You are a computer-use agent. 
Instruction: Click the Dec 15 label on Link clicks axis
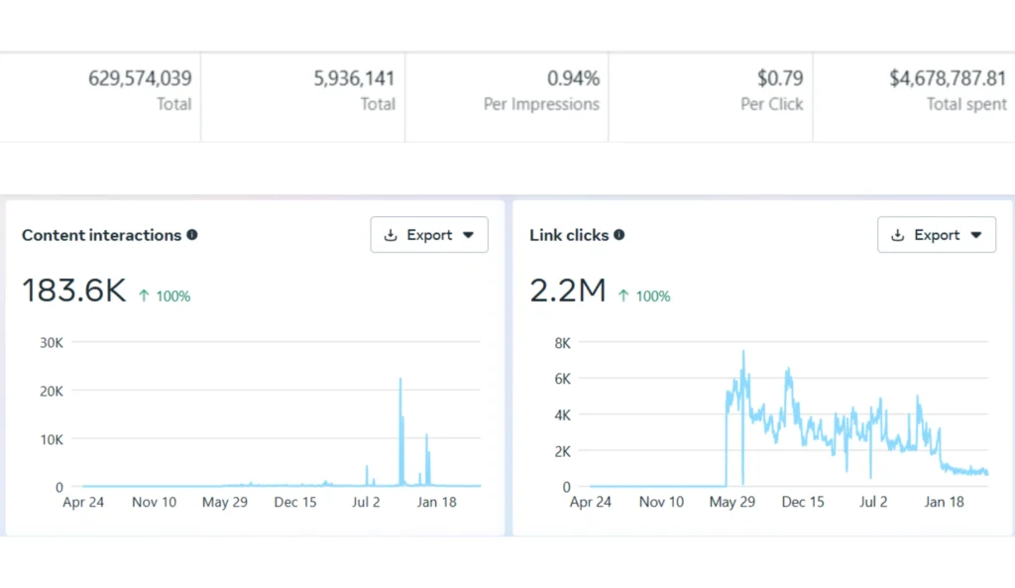(803, 502)
